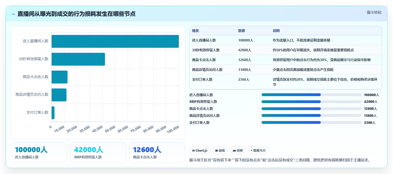Click the lightning icon beside the page title
The height and width of the screenshot is (174, 393).
(x=13, y=14)
